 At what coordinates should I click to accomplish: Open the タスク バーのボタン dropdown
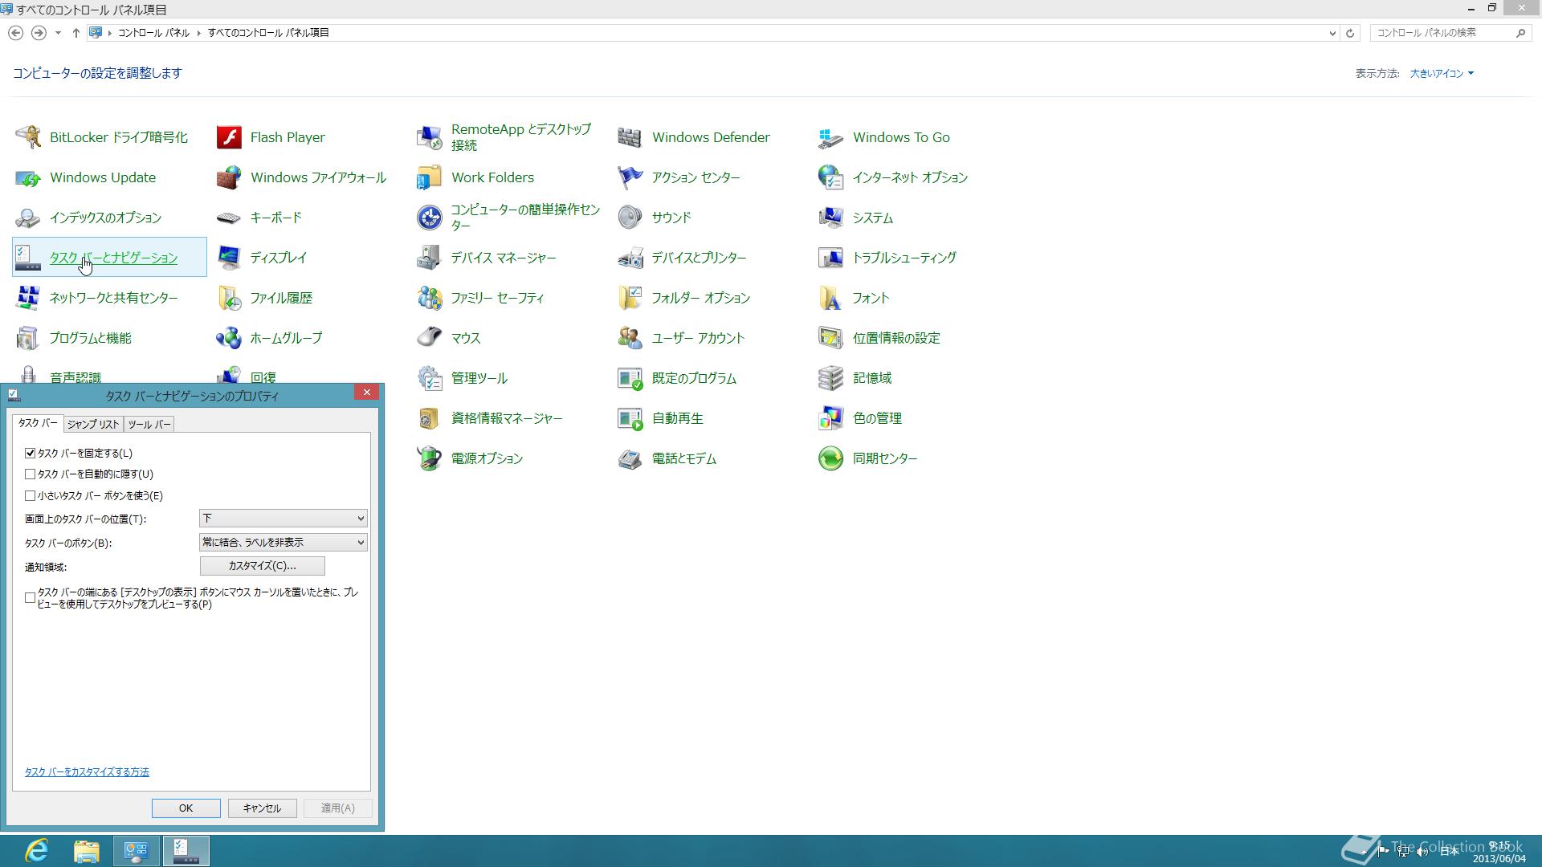tap(284, 543)
